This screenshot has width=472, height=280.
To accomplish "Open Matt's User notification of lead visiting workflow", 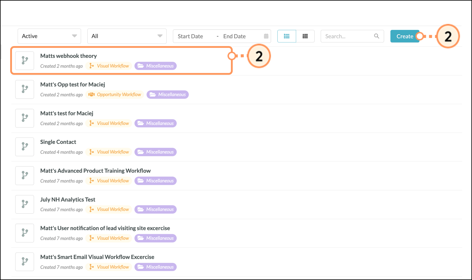I will point(105,228).
